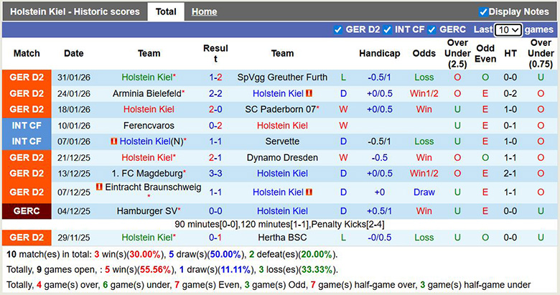The width and height of the screenshot is (560, 295).
Task: Open the SpVgg Greuther Furth team link
Action: point(282,78)
